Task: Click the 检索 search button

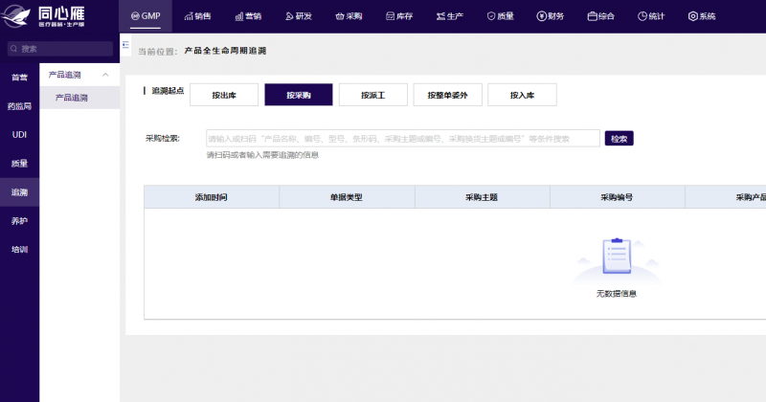Action: (619, 138)
